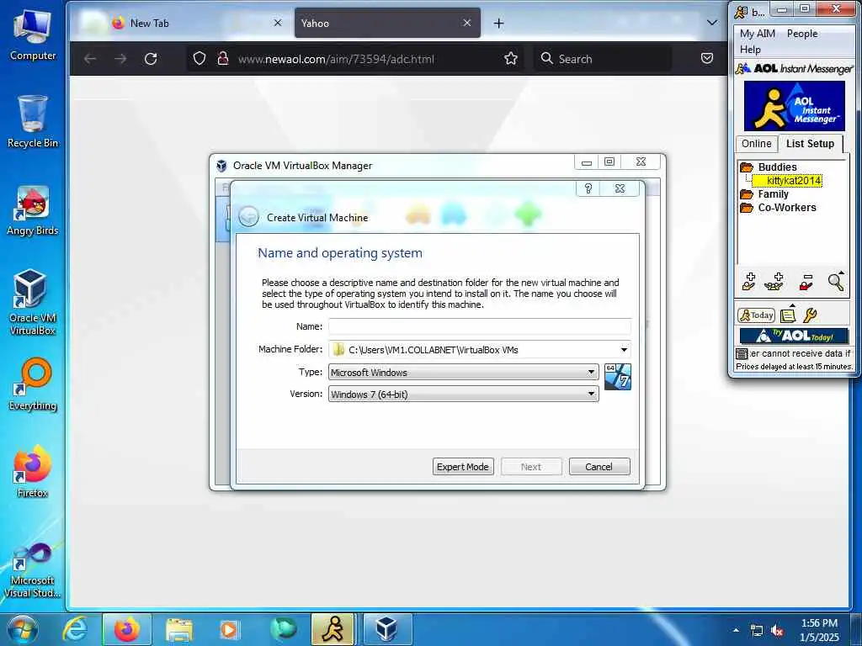Image resolution: width=862 pixels, height=646 pixels.
Task: Open File Explorer from the taskbar
Action: pos(179,629)
